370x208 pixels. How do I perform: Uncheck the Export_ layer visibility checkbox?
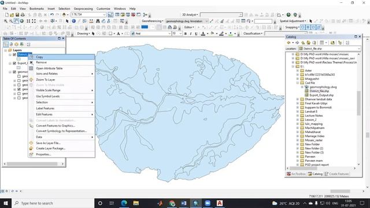pyautogui.click(x=14, y=63)
